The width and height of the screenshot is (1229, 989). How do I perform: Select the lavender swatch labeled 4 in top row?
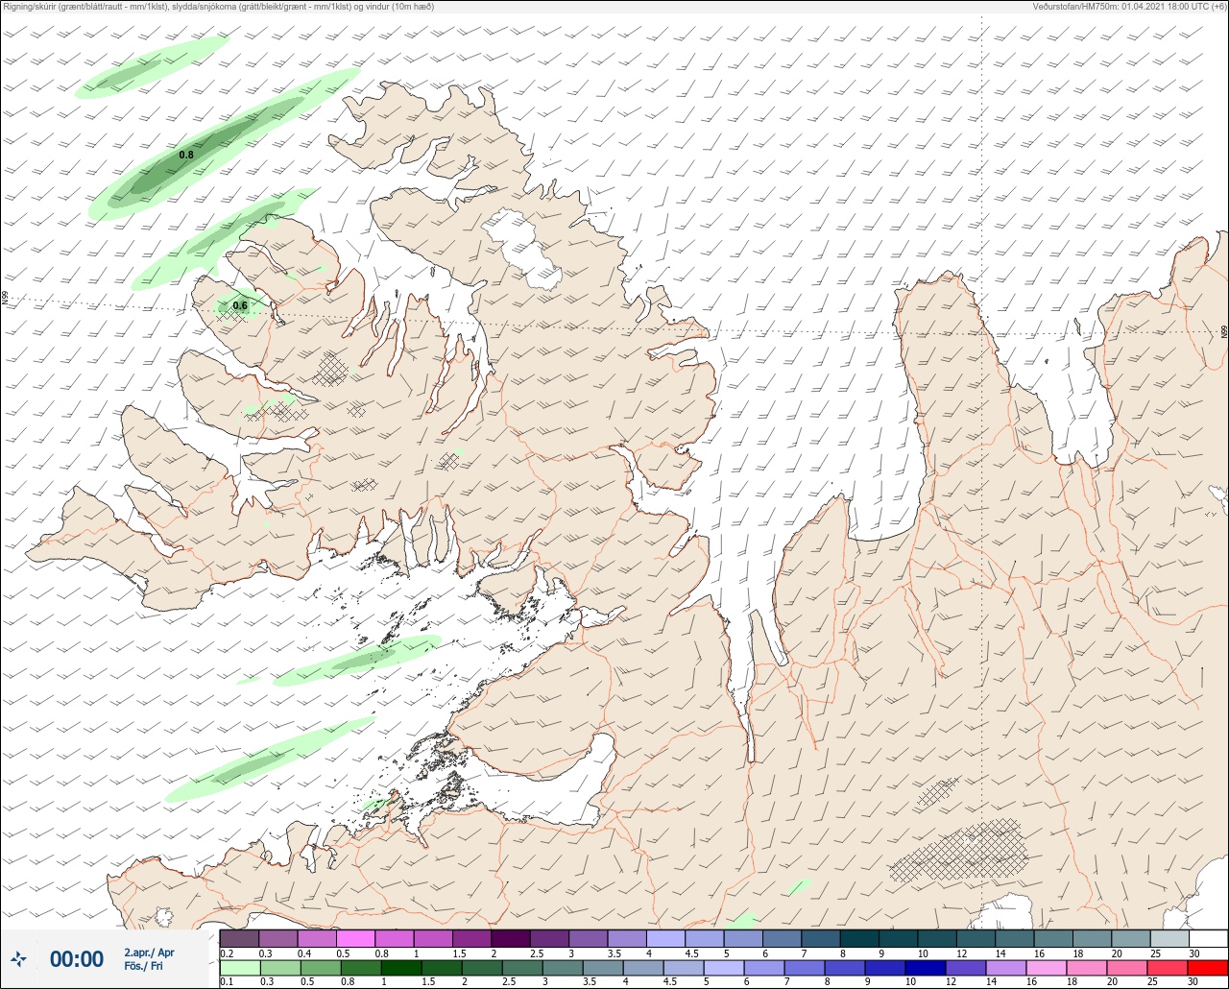pyautogui.click(x=664, y=938)
